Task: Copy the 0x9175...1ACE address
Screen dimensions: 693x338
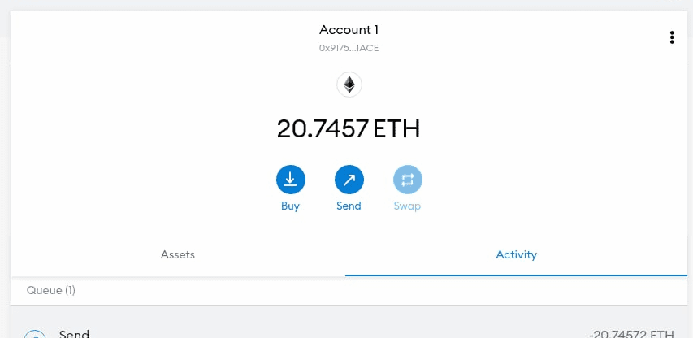Action: click(x=349, y=48)
